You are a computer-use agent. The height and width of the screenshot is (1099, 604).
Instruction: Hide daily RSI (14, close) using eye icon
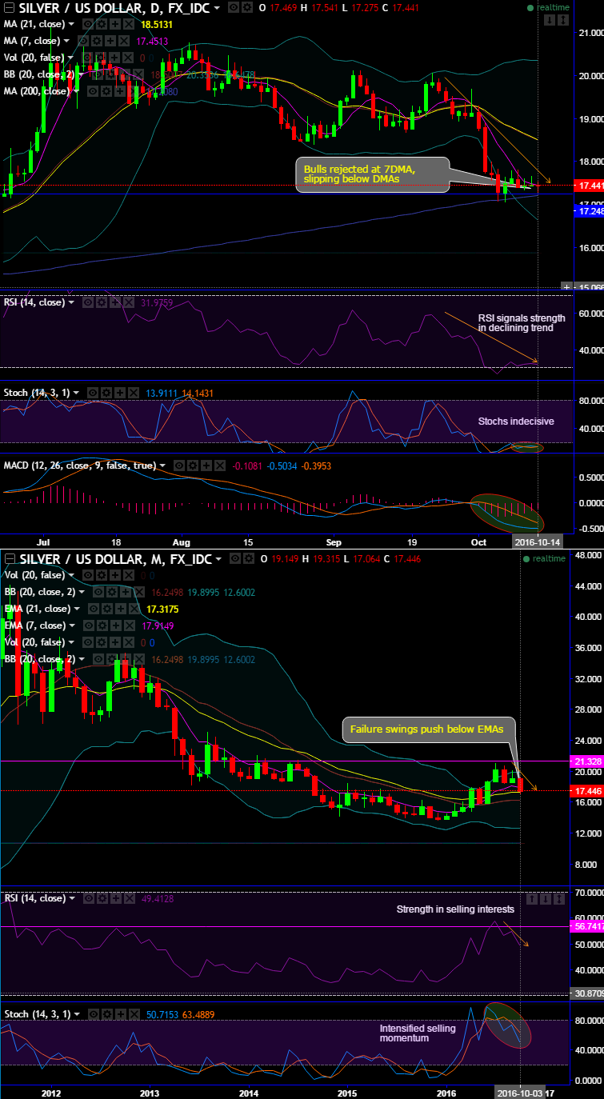click(88, 302)
